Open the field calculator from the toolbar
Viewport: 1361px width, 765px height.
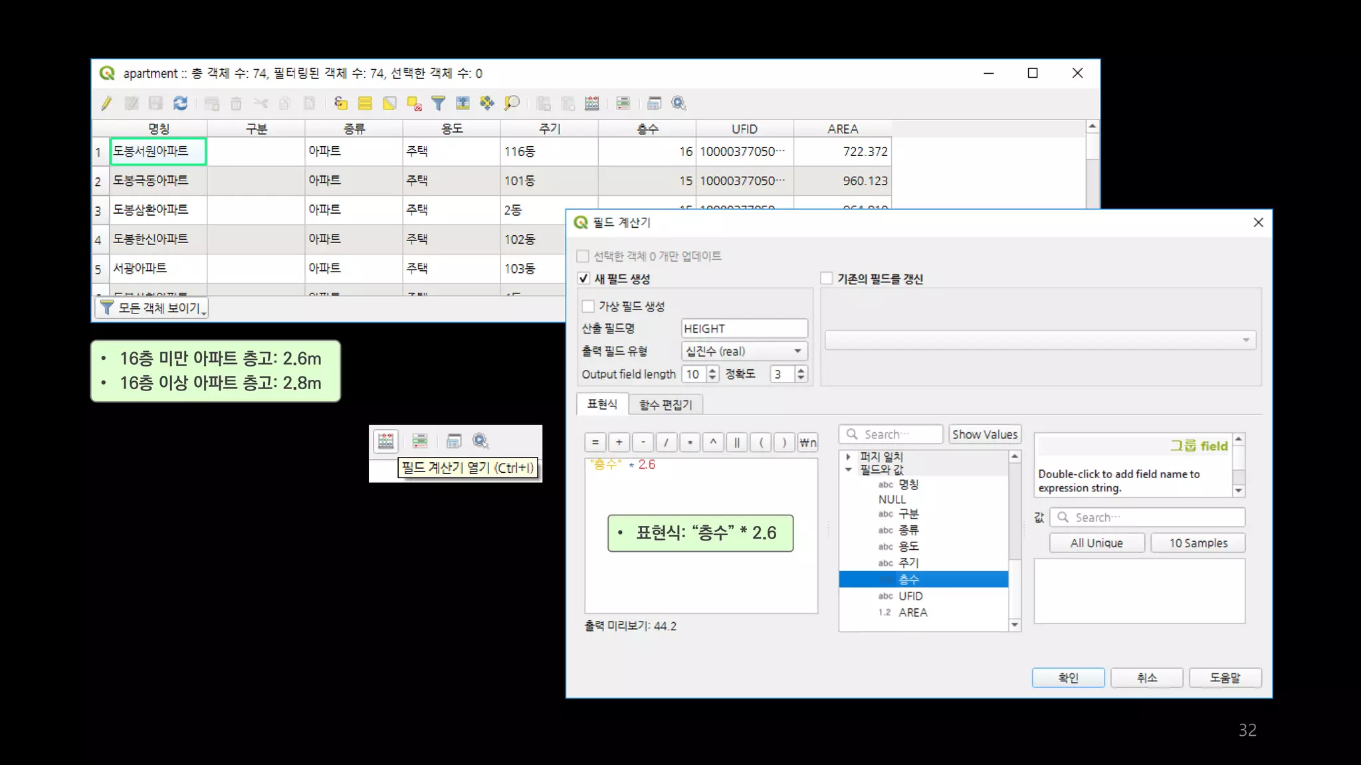[x=591, y=103]
